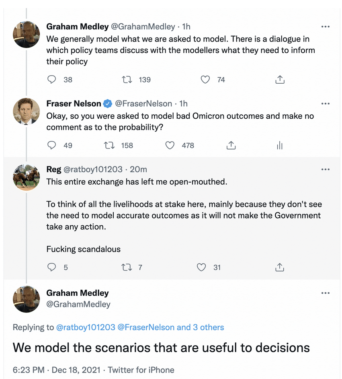Open the Twitter for iPhone source link
Screen dimensions: 342x379
tap(141, 370)
